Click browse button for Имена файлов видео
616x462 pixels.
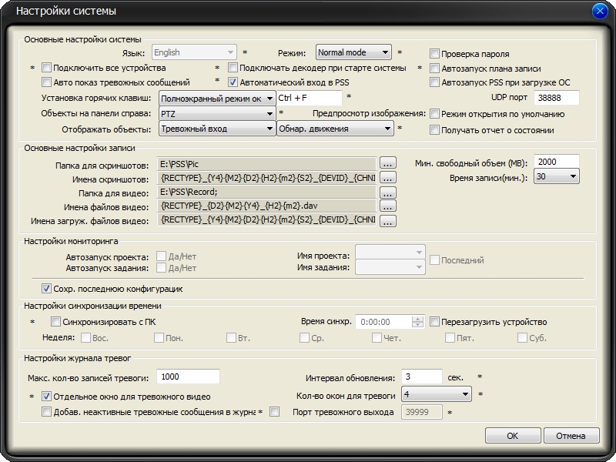(x=387, y=206)
